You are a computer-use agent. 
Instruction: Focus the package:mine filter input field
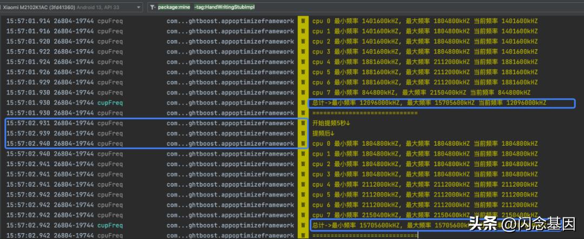click(365, 7)
